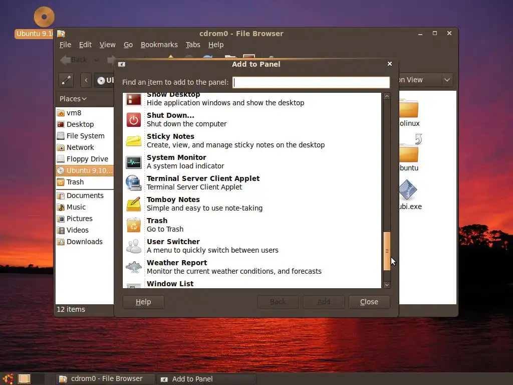The width and height of the screenshot is (513, 385).
Task: Click the Trash icon in Places sidebar
Action: click(61, 182)
